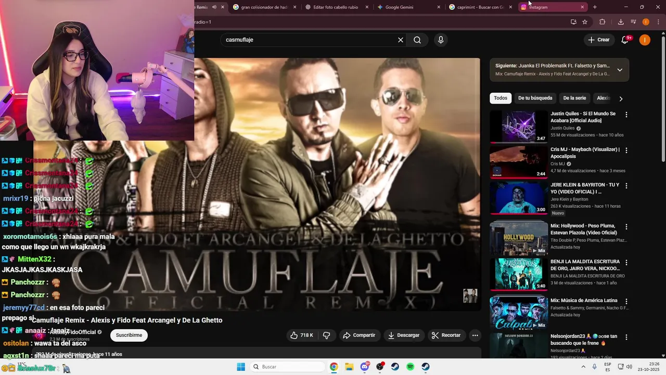
Task: Open options for Mix: Hollywood - Peso Pluma
Action: (x=626, y=227)
